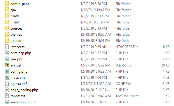The width and height of the screenshot is (174, 106).
Task: Click the assets folder name
Action: 15,16
